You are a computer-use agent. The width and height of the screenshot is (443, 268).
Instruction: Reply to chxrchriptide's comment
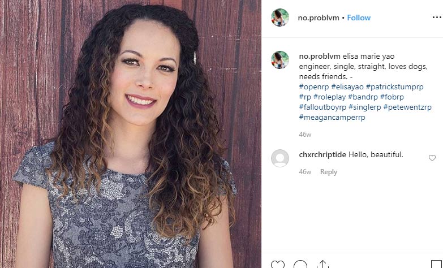329,172
